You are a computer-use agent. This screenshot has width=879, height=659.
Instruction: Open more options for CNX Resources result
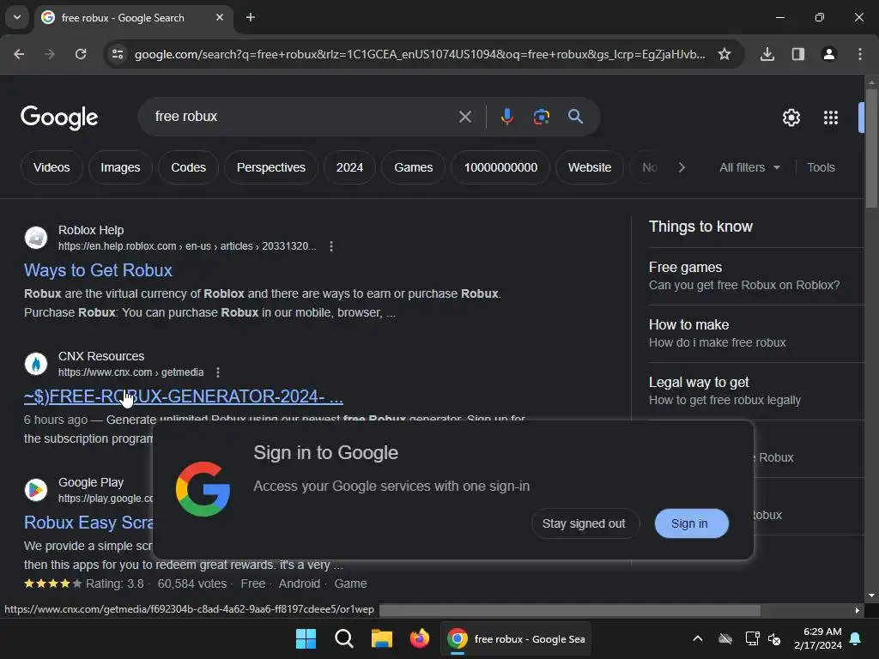(x=218, y=372)
